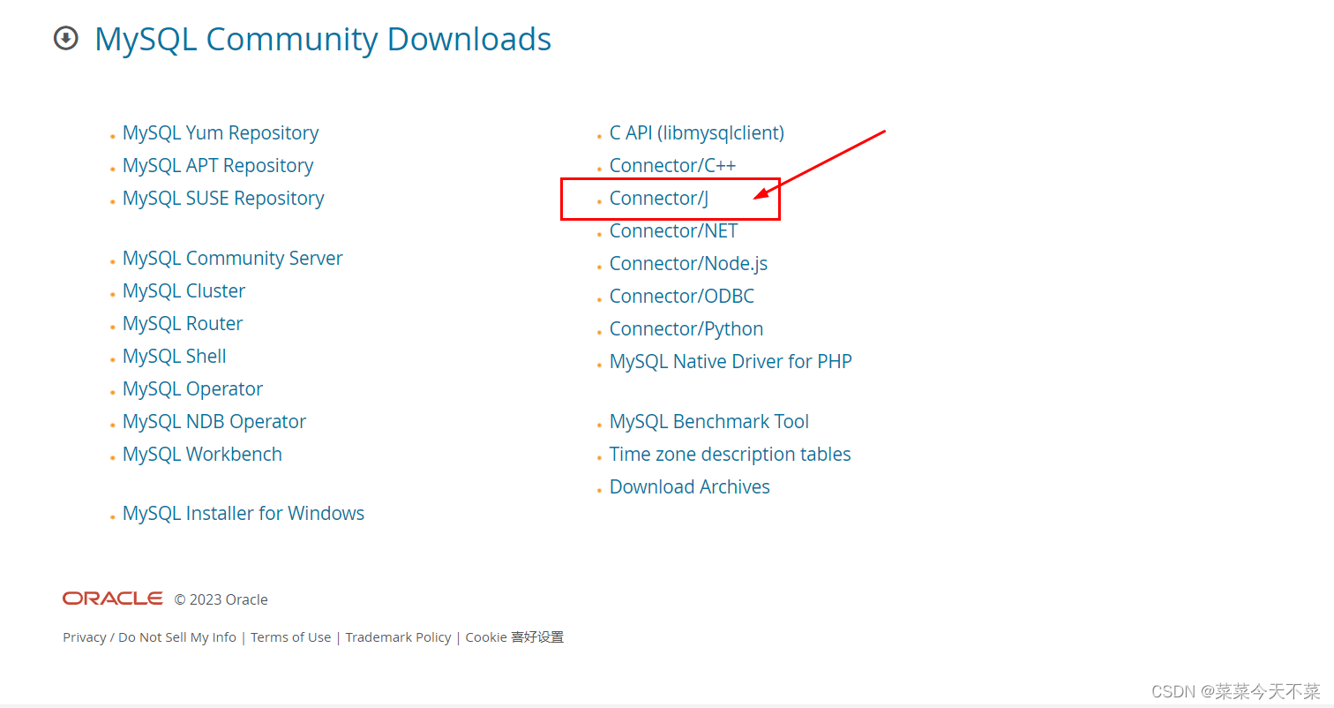This screenshot has width=1334, height=708.
Task: Open MySQL Native Driver for PHP link
Action: click(731, 362)
